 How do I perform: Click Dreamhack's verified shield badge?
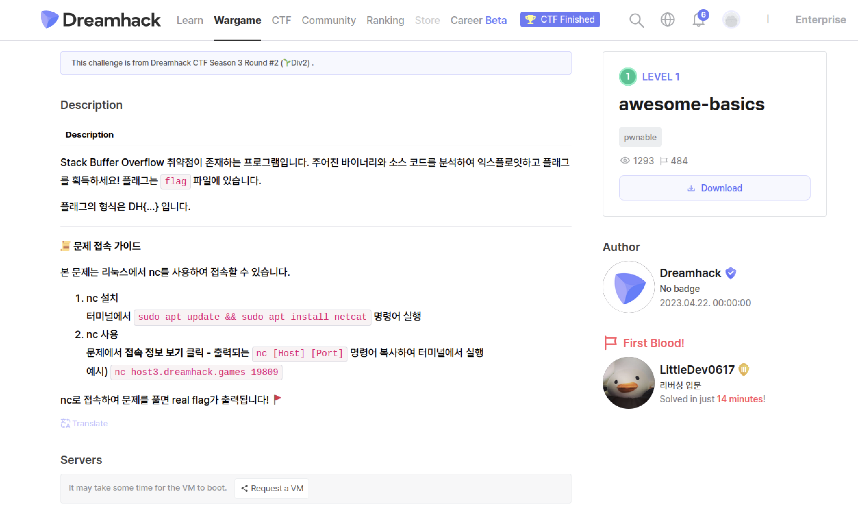(730, 273)
